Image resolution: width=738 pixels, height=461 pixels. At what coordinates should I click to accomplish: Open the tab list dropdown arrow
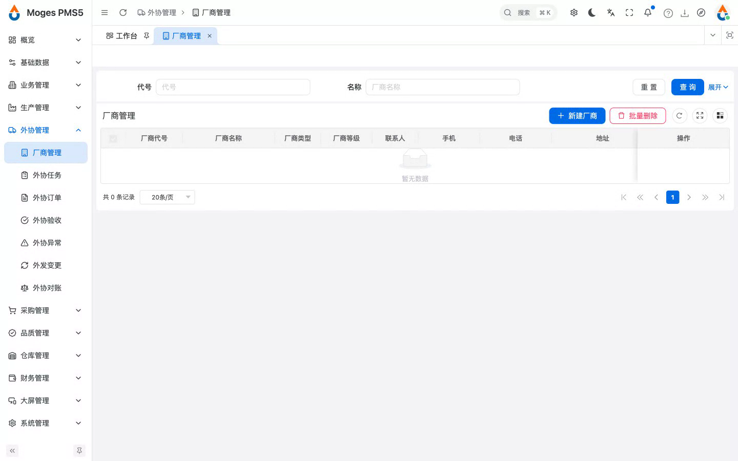(713, 35)
